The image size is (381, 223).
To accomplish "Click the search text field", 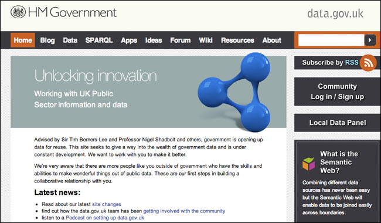I will click(331, 40).
